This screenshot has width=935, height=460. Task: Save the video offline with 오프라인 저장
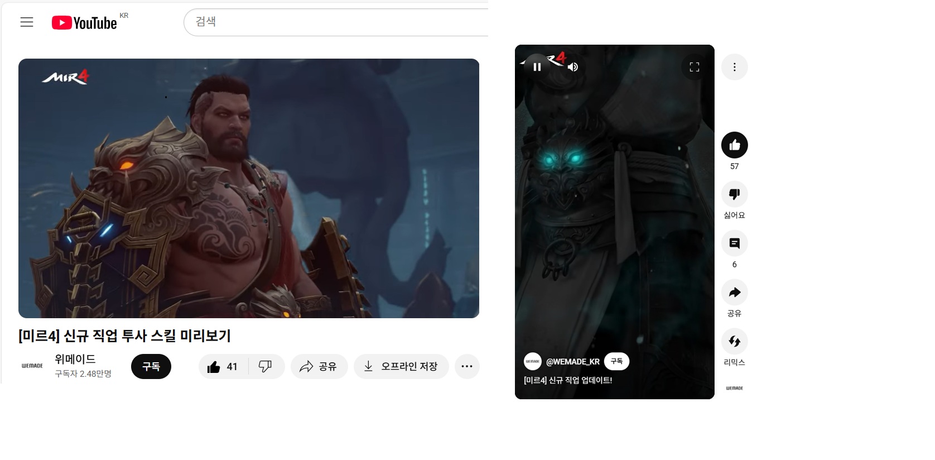point(401,367)
